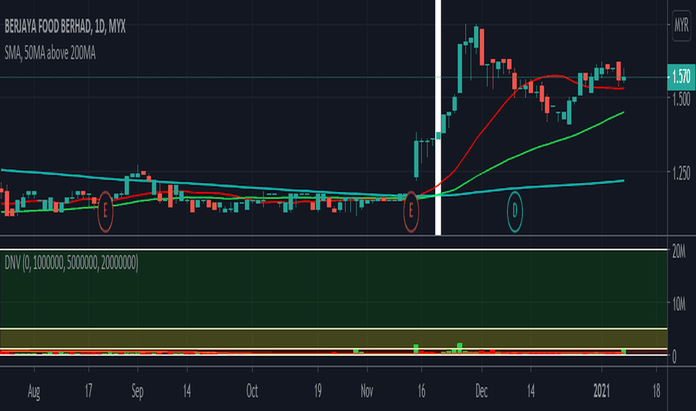This screenshot has height=411, width=696.
Task: Click the earnings E marker near August 17
Action: (105, 211)
